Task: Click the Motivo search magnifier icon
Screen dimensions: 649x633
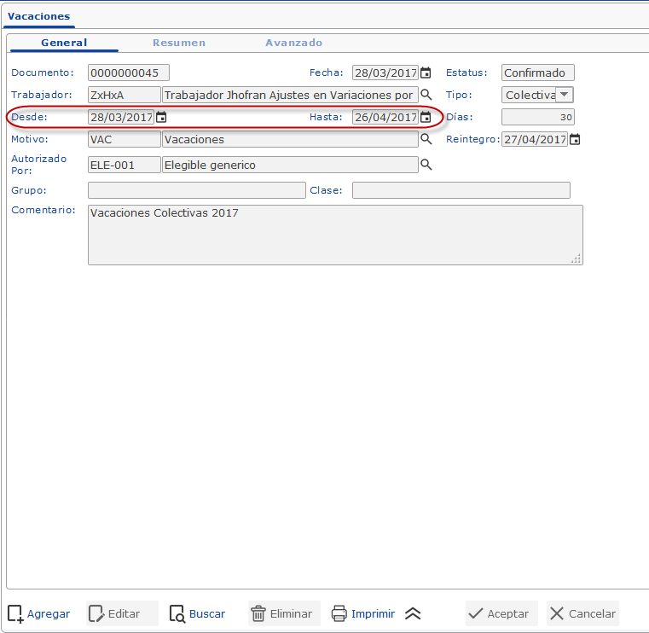Action: tap(426, 139)
